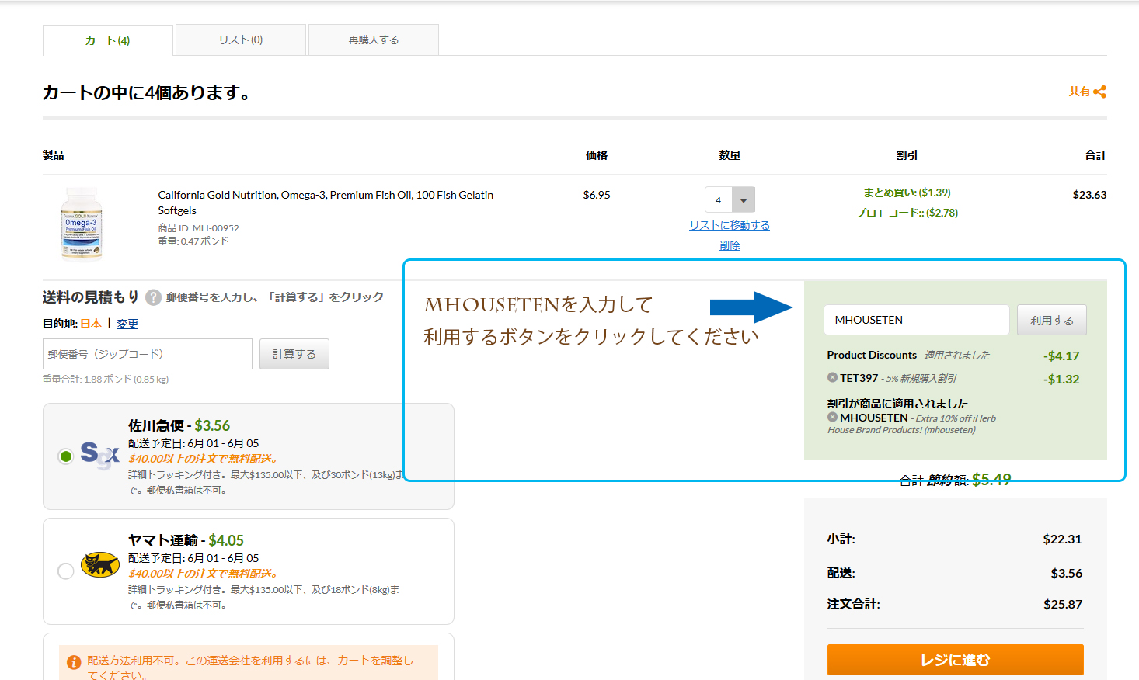Click the 佐川急便 price $3.56 heading
The image size is (1139, 680).
click(x=212, y=425)
